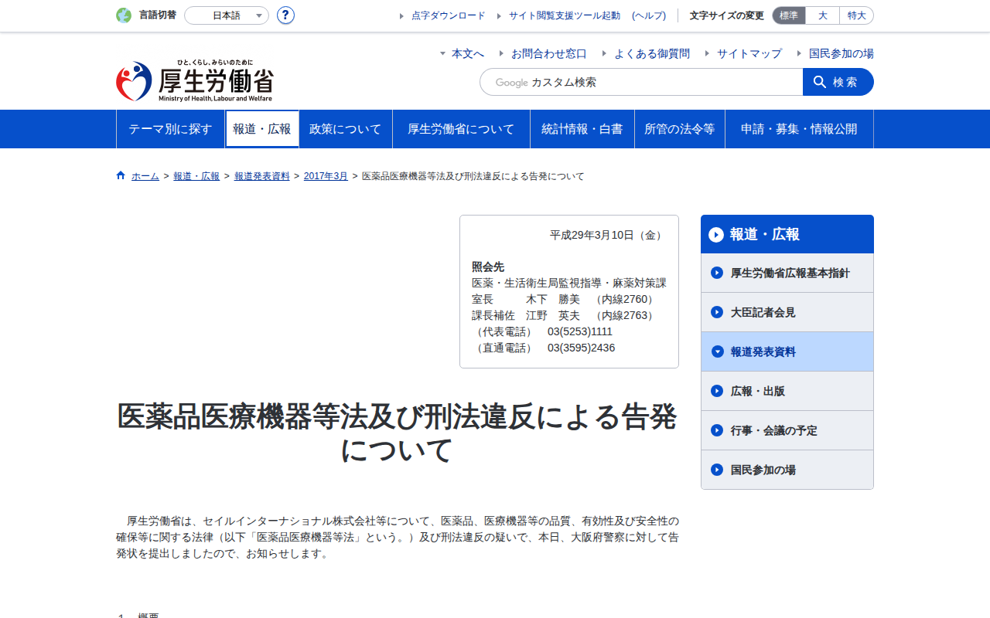Open the 申請・募集・情報公開 menu

coord(799,129)
